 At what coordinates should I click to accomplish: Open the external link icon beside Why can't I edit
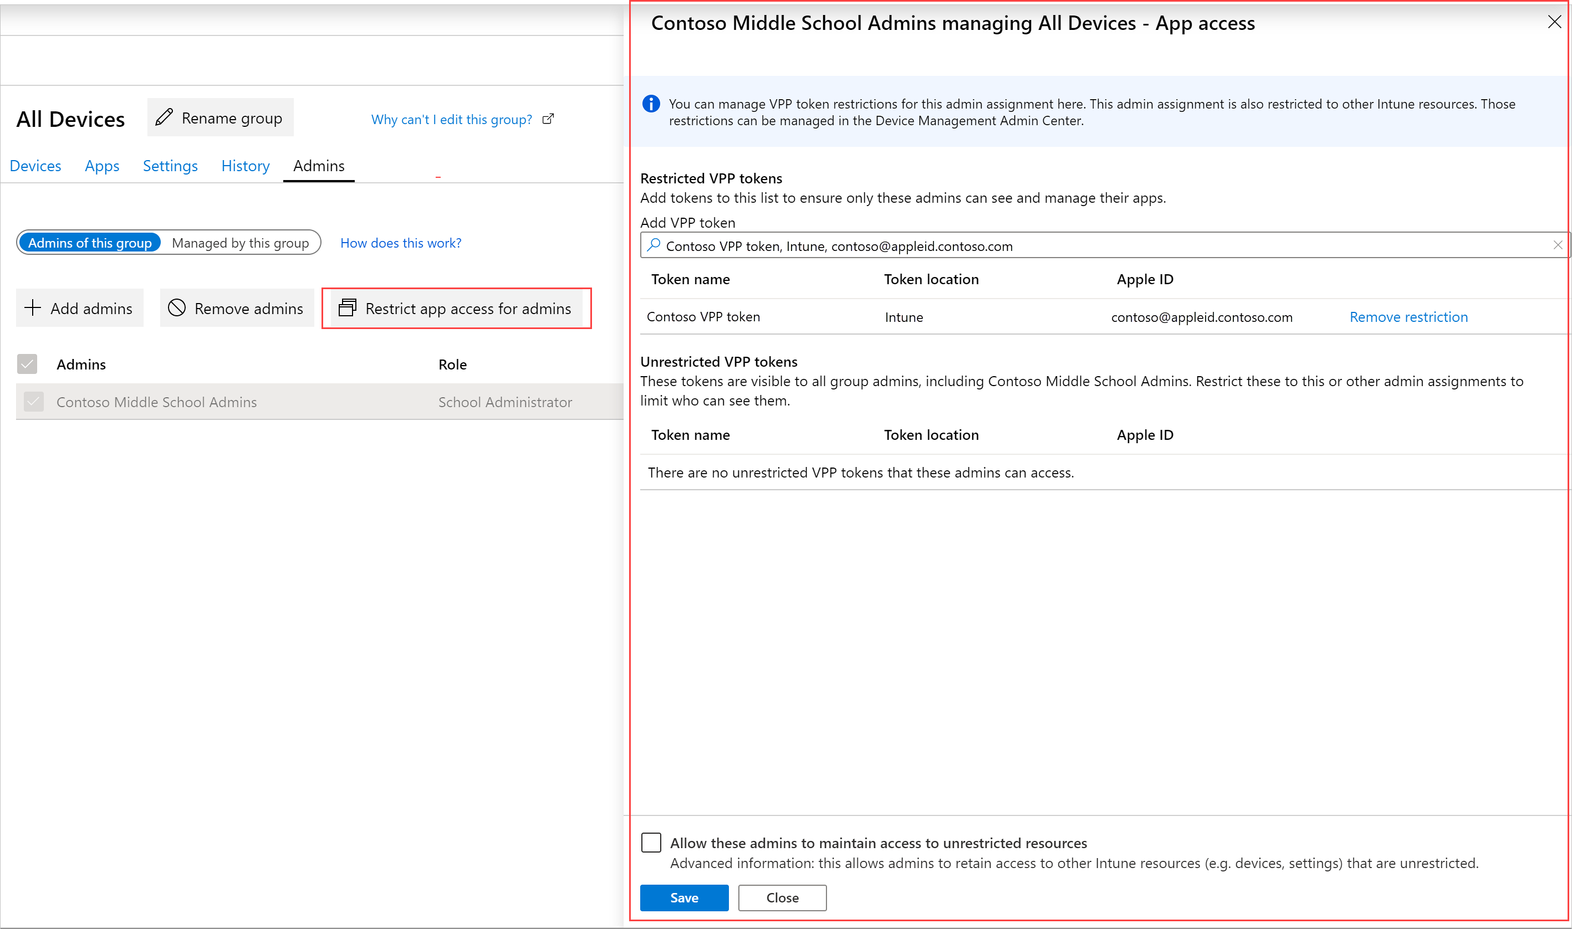548,119
